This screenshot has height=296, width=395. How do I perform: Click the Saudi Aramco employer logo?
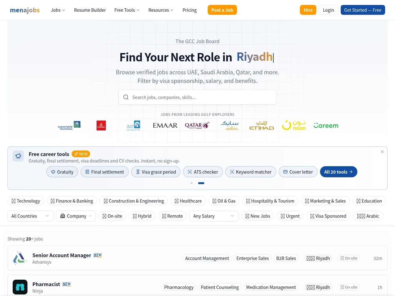[69, 125]
